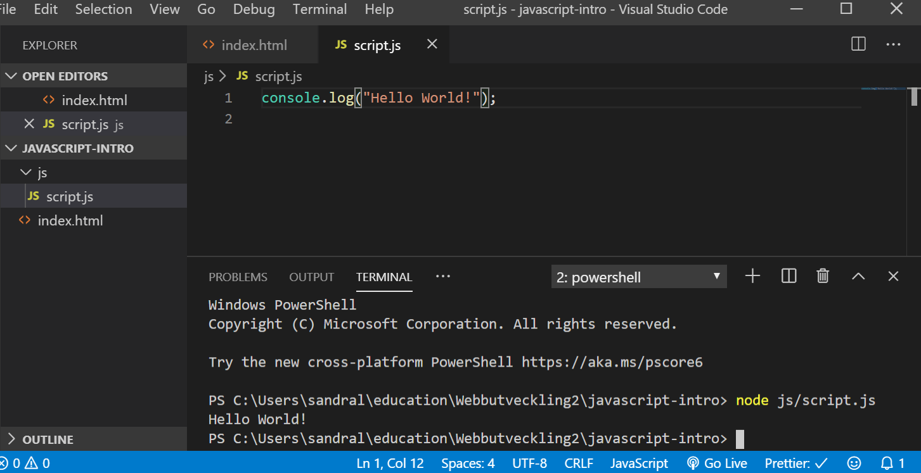The height and width of the screenshot is (473, 921).
Task: Open the Edit menu
Action: (x=46, y=9)
